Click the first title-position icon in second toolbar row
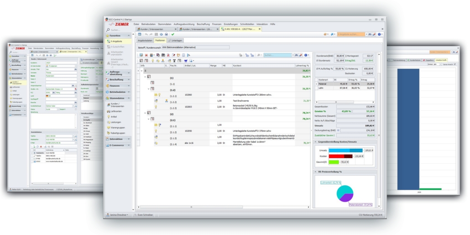 tap(141, 61)
